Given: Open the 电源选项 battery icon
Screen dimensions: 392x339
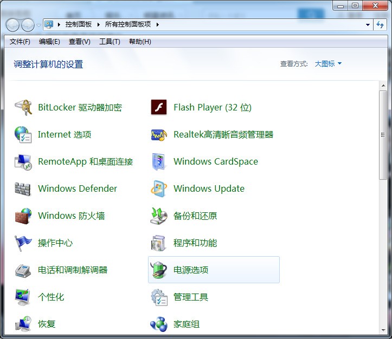Looking at the screenshot, I should tap(159, 270).
